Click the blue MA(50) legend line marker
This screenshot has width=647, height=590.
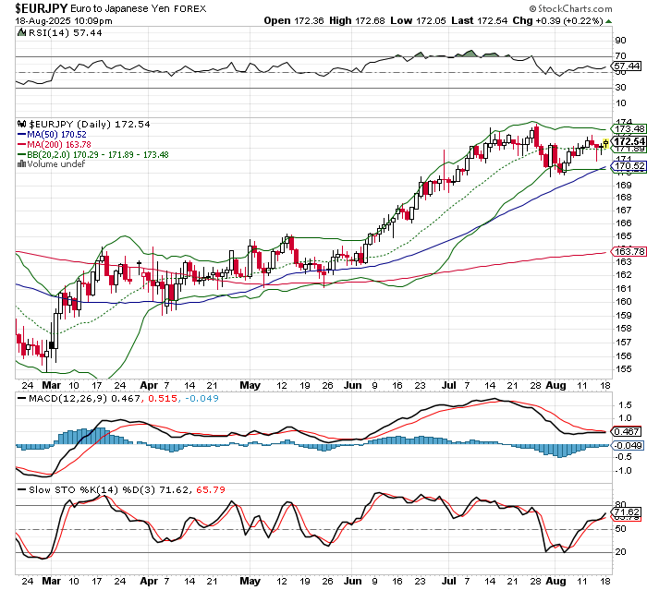(23, 134)
